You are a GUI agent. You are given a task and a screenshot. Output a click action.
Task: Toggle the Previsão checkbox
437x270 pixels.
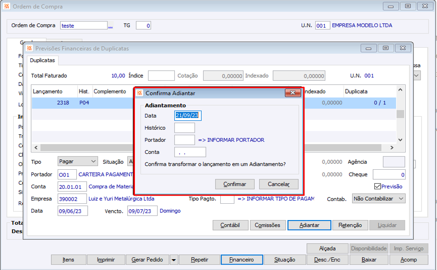[377, 186]
